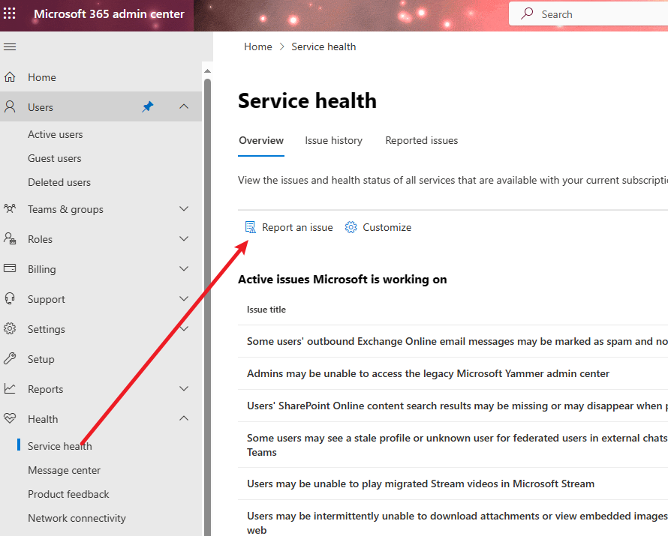Open the Home nav item

coord(101,77)
